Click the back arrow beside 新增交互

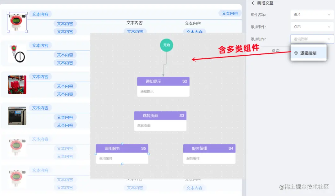click(253, 3)
